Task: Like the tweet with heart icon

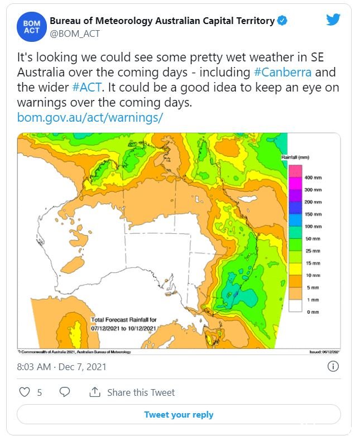Action: [25, 392]
